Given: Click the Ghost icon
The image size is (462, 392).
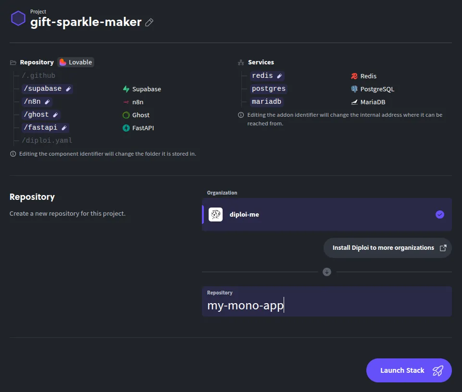Looking at the screenshot, I should 125,115.
